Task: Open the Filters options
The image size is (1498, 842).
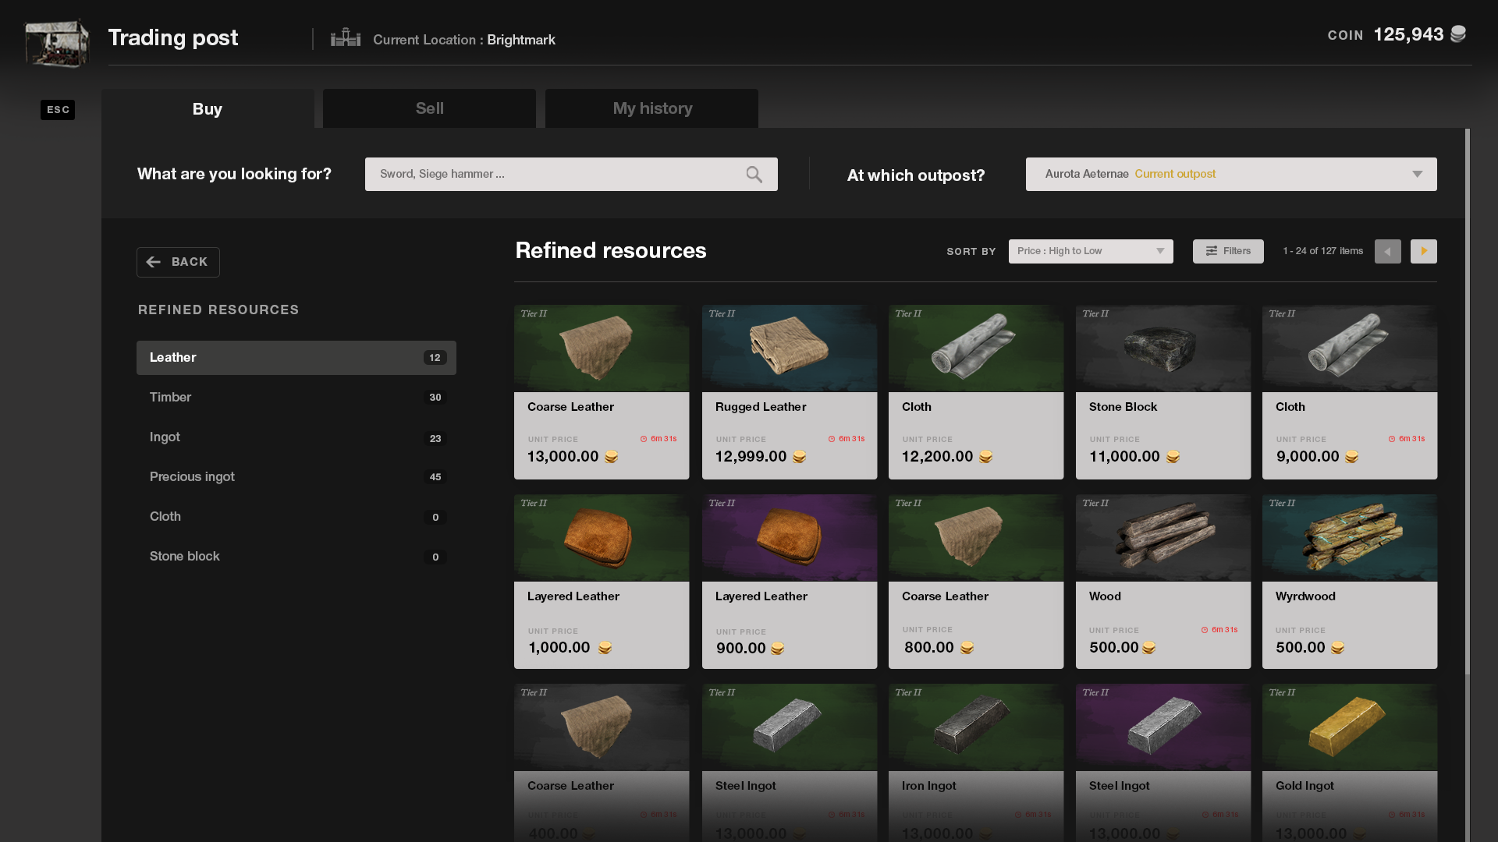Action: point(1227,251)
